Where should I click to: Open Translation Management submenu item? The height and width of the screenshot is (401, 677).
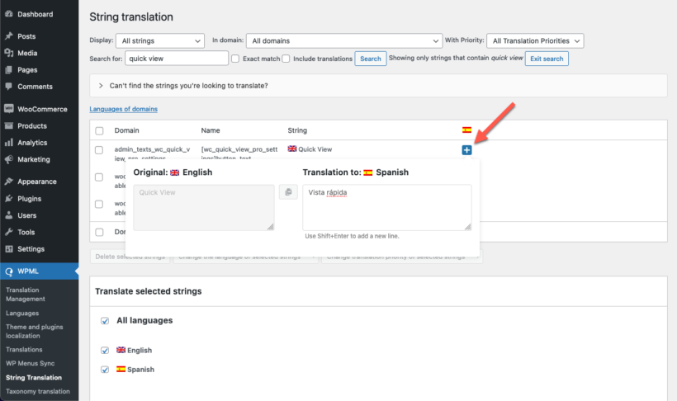(26, 295)
